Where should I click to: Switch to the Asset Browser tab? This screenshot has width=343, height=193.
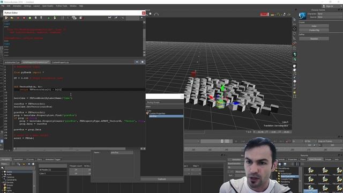pyautogui.click(x=315, y=159)
